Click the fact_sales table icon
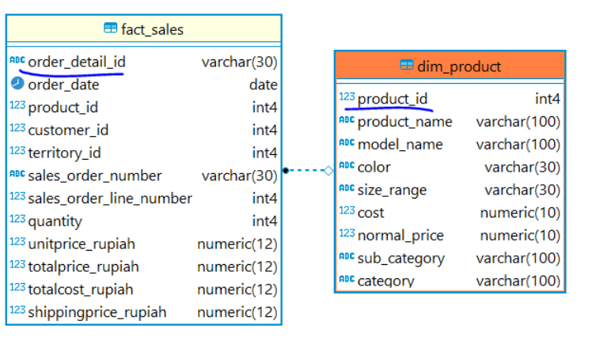This screenshot has height=344, width=592. click(x=110, y=28)
